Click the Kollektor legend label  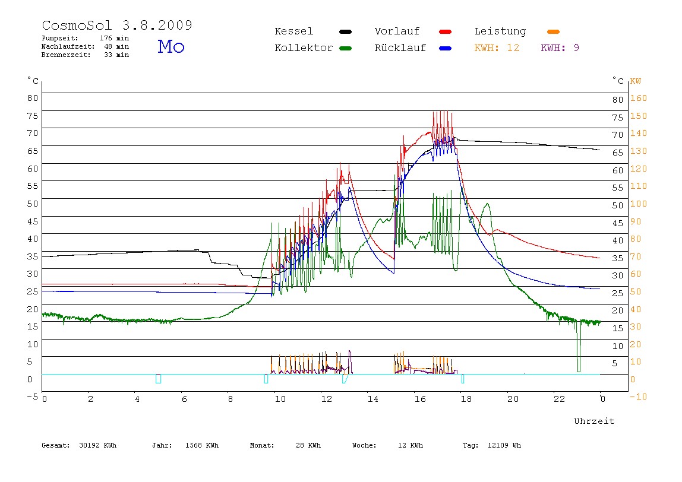(304, 48)
